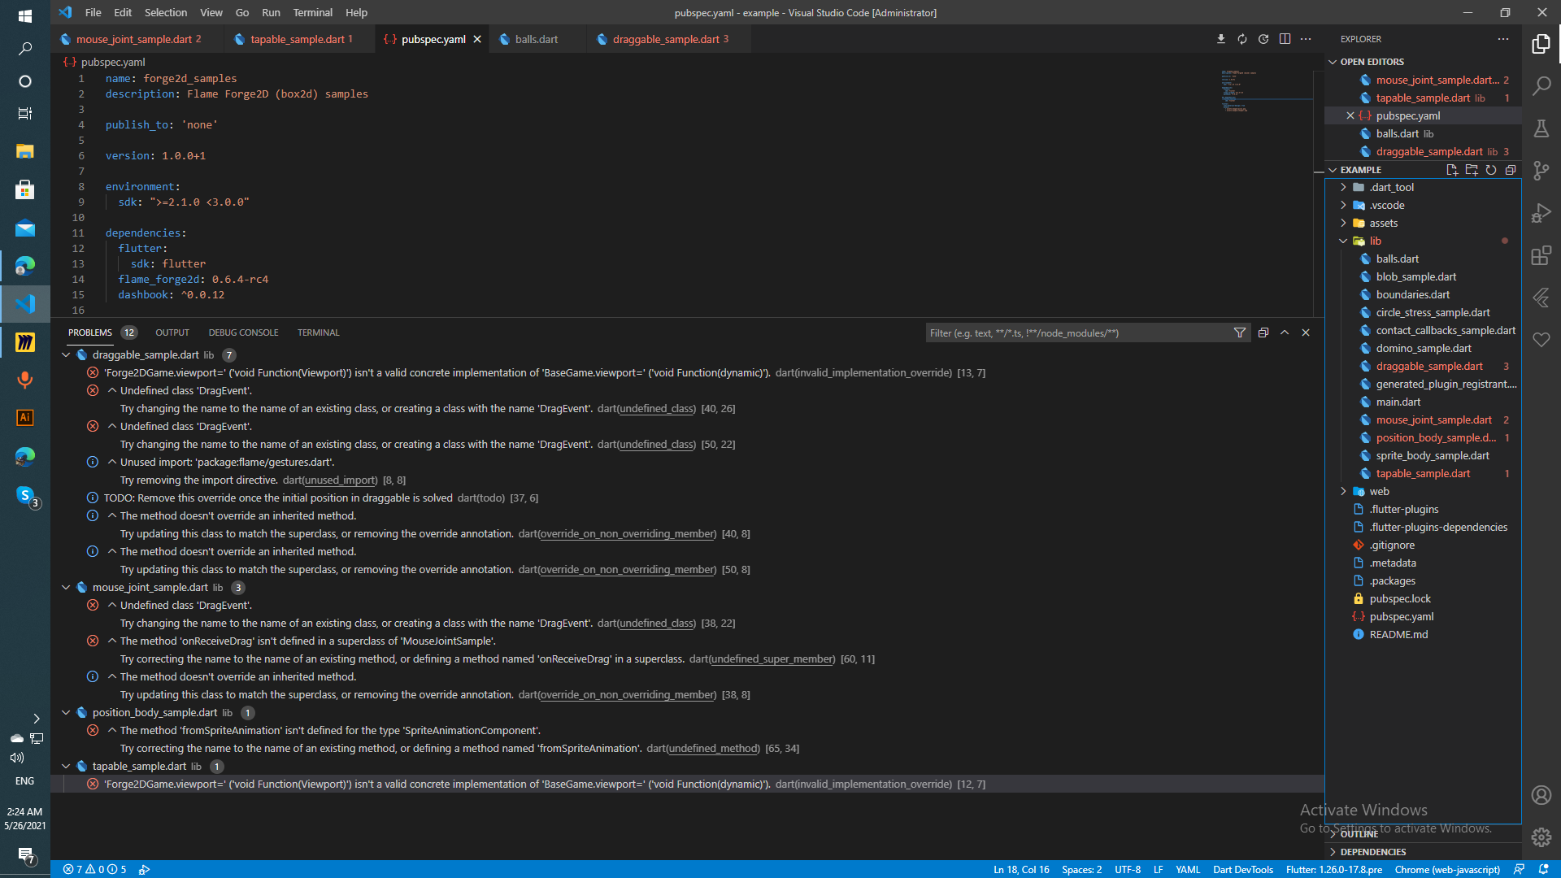Open Run and Debug view
1561x878 pixels.
1541,213
